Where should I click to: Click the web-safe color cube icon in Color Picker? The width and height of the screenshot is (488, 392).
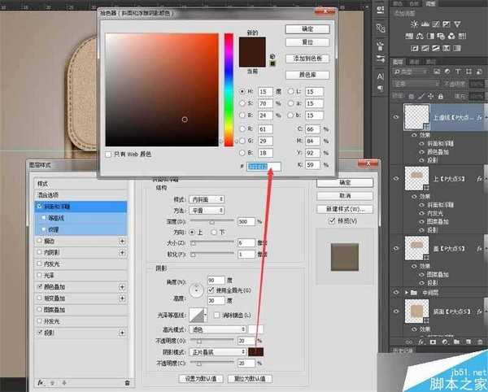coord(272,56)
